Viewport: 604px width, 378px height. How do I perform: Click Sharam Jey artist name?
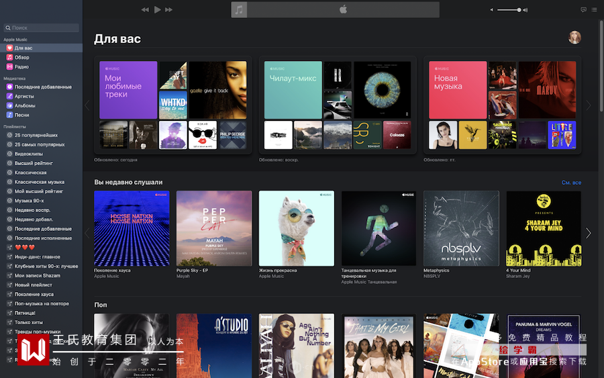[517, 276]
